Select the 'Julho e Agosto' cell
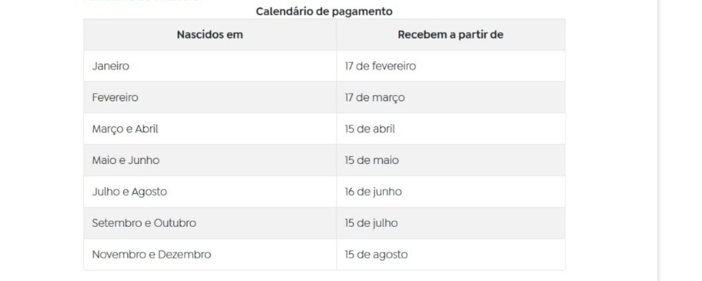This screenshot has height=281, width=702. 210,191
